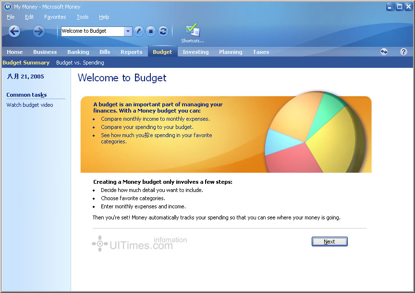This screenshot has width=415, height=293.
Task: Open the Budget vs. Spending subtab
Action: (80, 63)
